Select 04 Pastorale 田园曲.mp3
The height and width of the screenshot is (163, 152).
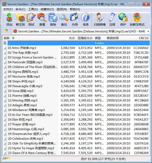pyautogui.click(x=76, y=62)
